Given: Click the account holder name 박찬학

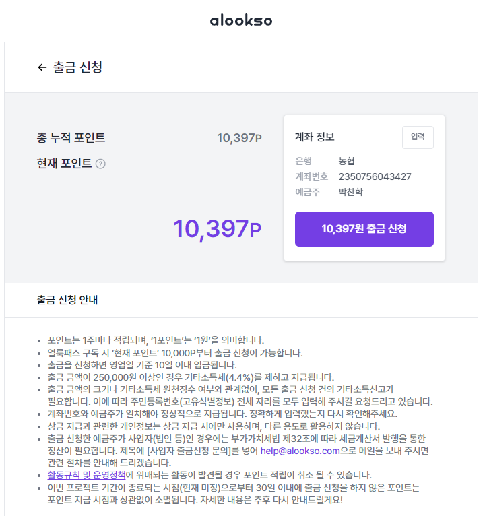Looking at the screenshot, I should (x=350, y=192).
